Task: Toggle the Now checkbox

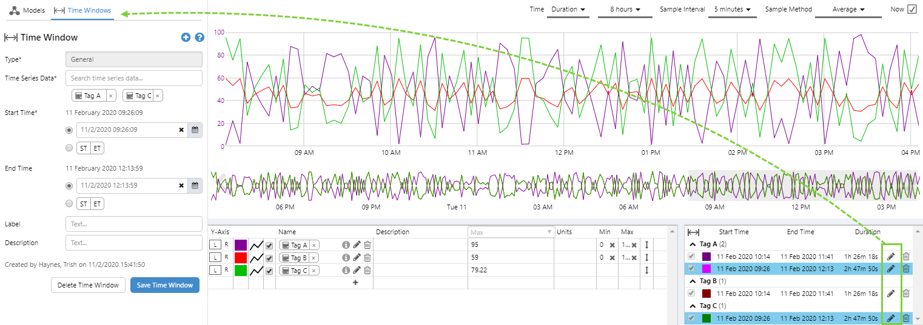Action: point(912,9)
